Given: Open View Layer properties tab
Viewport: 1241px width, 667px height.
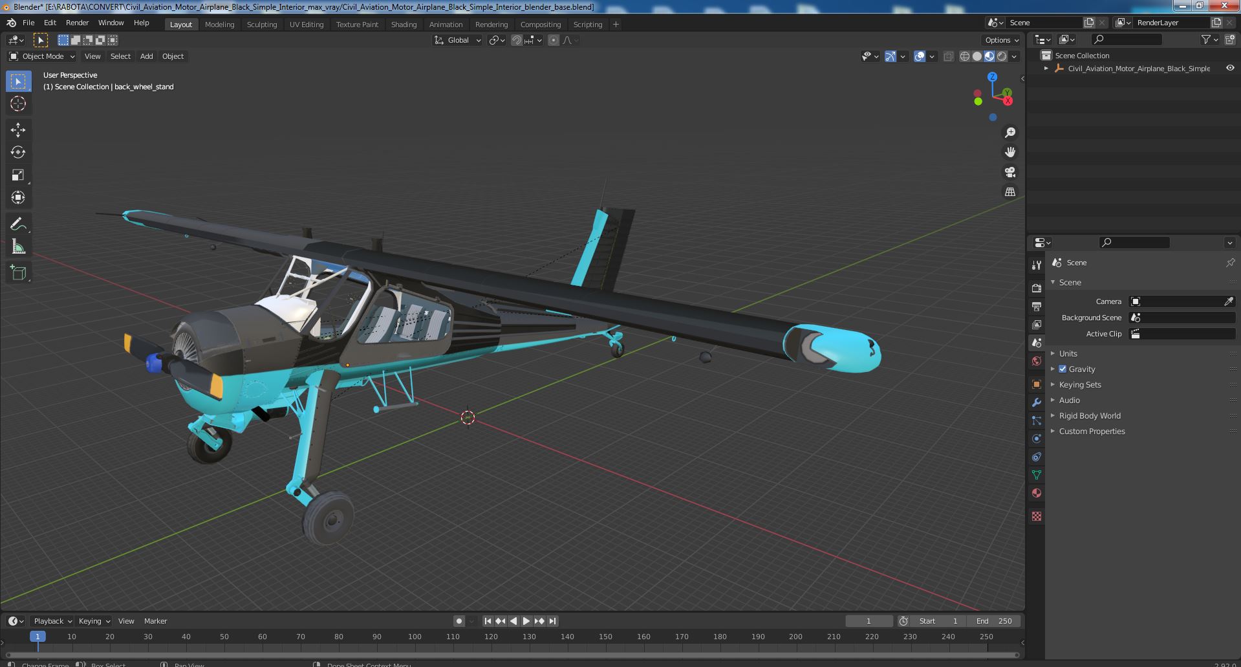Looking at the screenshot, I should [x=1037, y=324].
